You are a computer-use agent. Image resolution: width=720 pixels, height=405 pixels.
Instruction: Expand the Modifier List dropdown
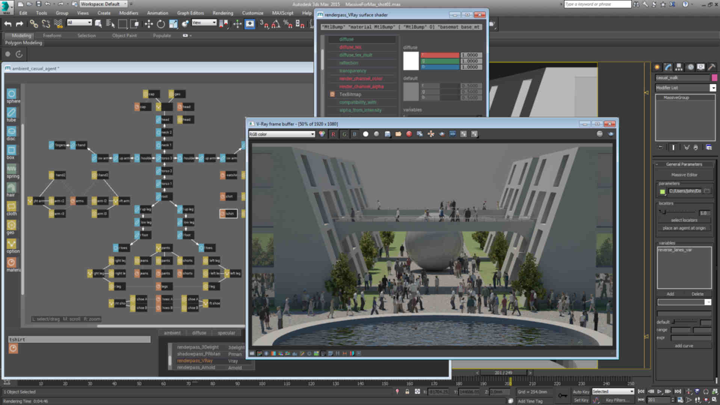[x=712, y=88]
